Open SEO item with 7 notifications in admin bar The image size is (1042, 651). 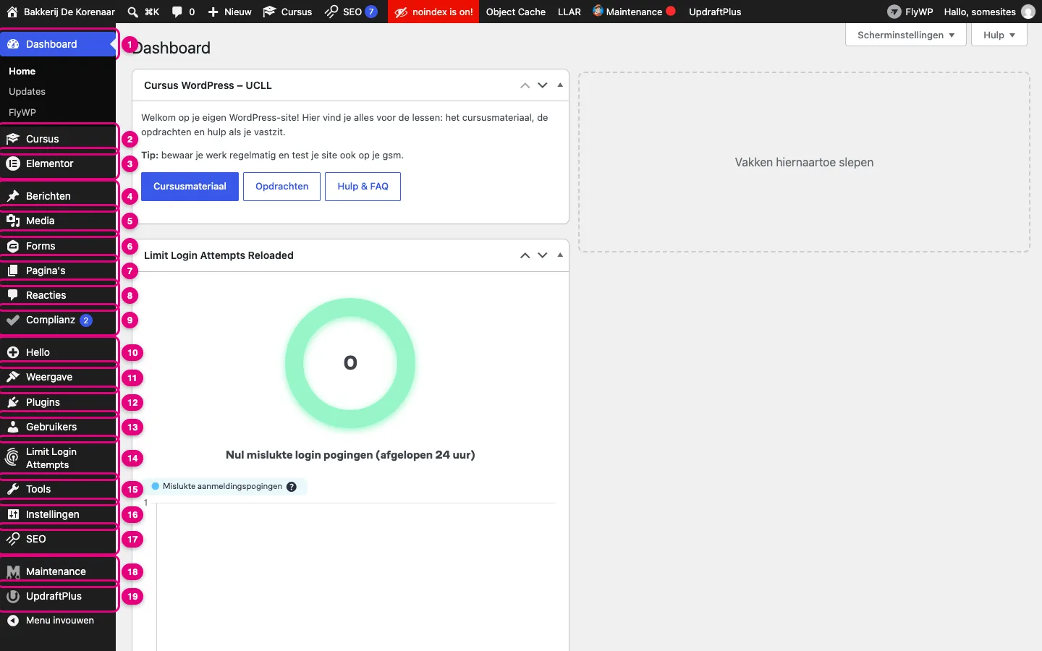(351, 12)
